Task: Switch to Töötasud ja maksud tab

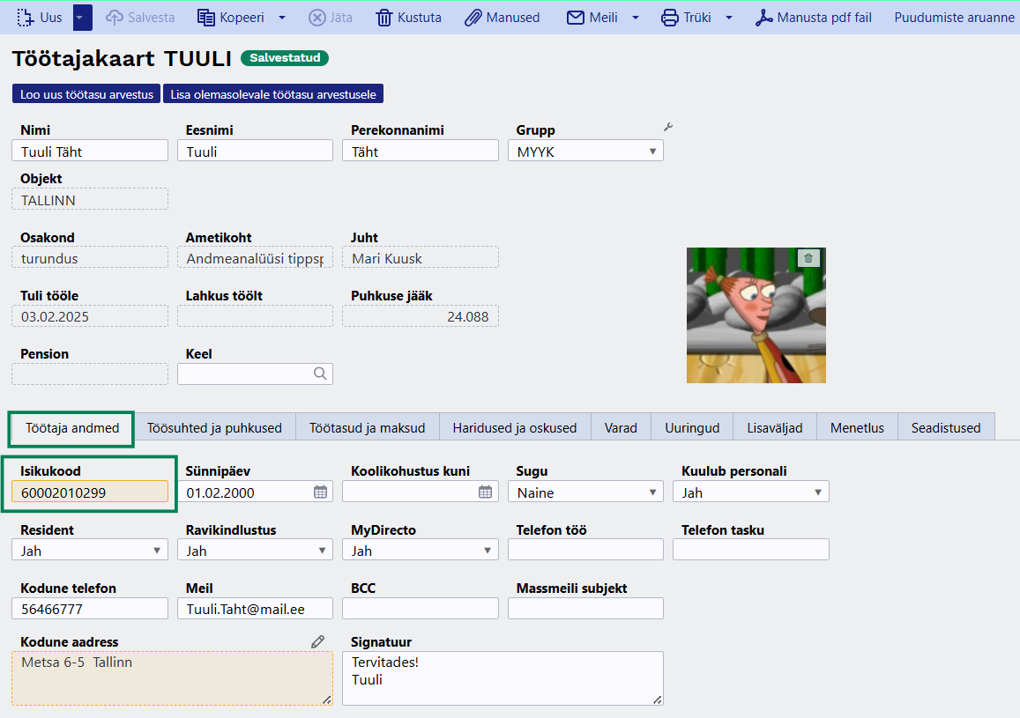Action: 367,428
